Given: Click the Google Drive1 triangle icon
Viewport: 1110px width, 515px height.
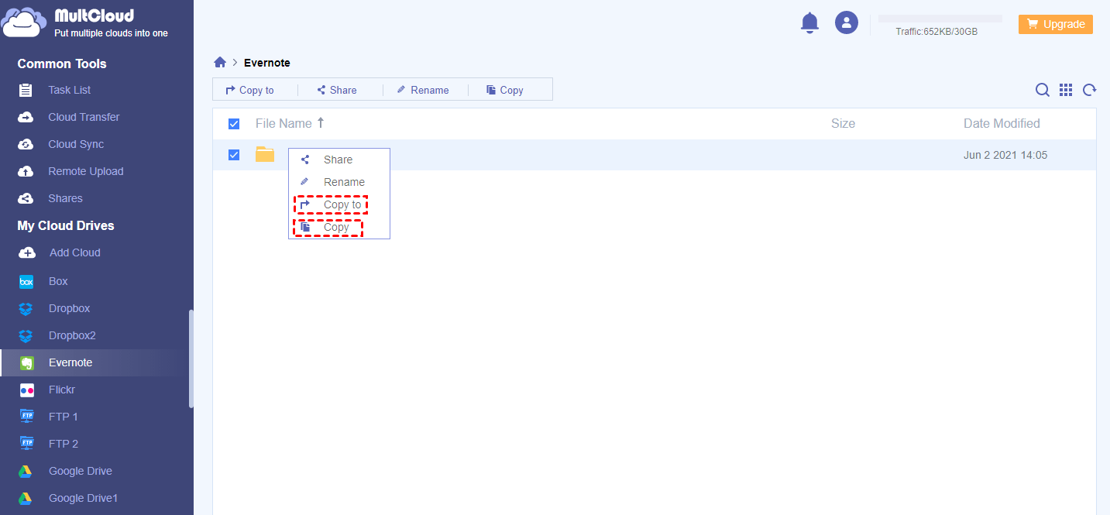Looking at the screenshot, I should [26, 498].
